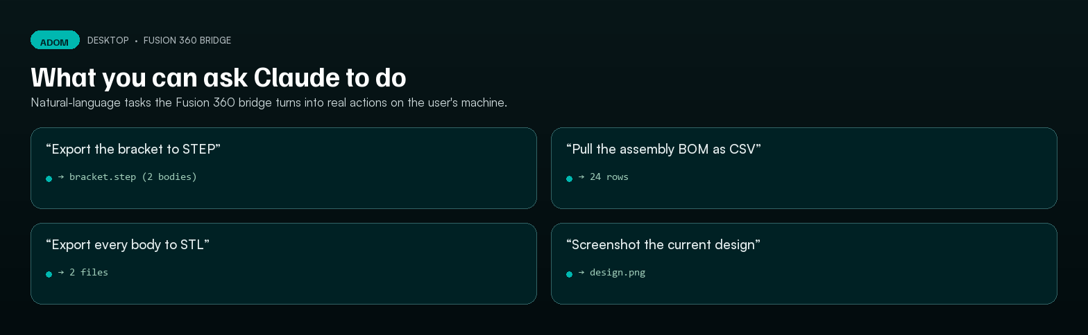Click the arrow before 24 rows
This screenshot has width=1088, height=335.
point(581,176)
